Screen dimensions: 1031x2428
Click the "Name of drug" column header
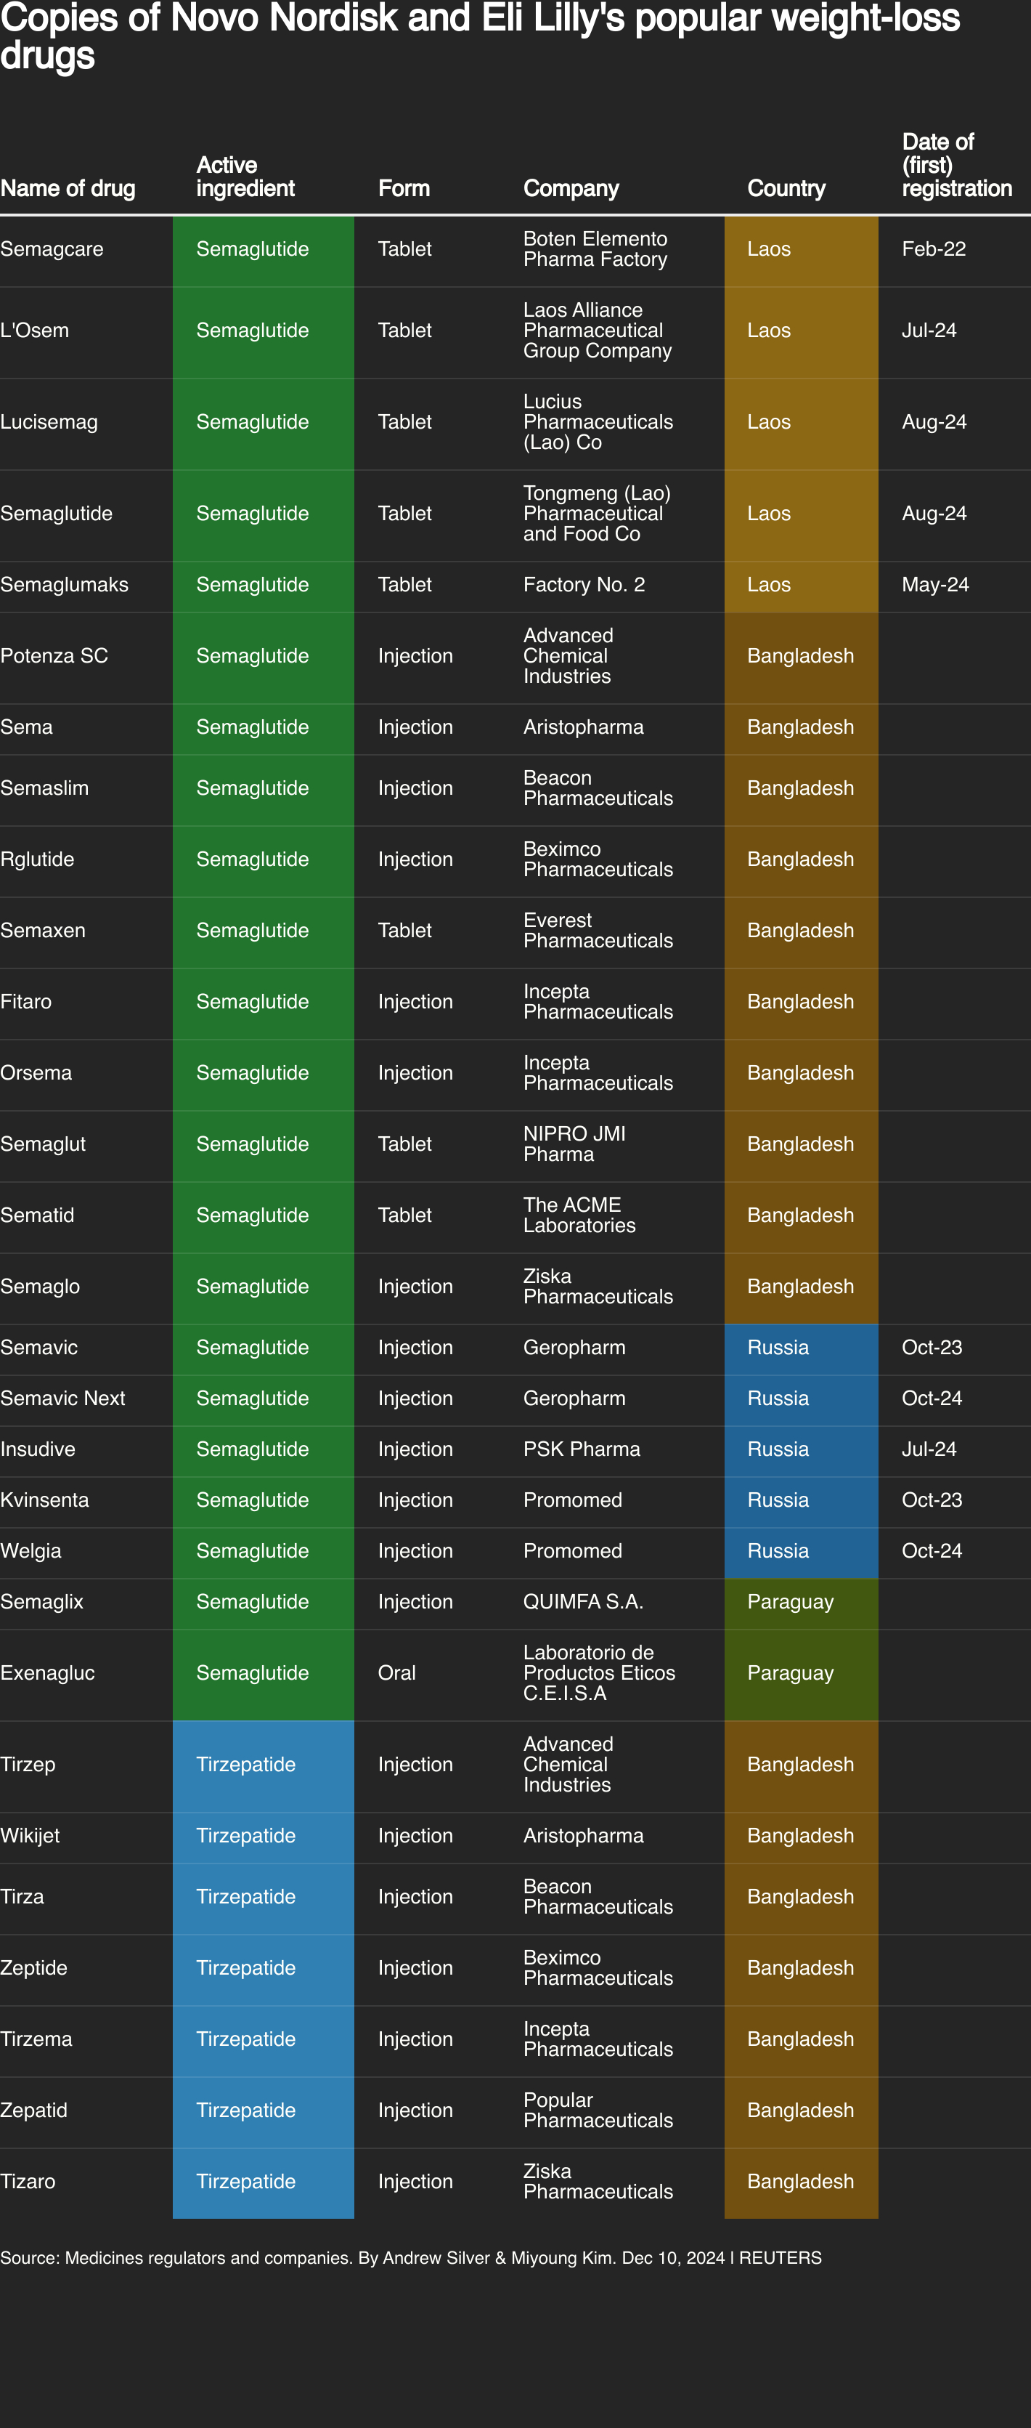(68, 188)
